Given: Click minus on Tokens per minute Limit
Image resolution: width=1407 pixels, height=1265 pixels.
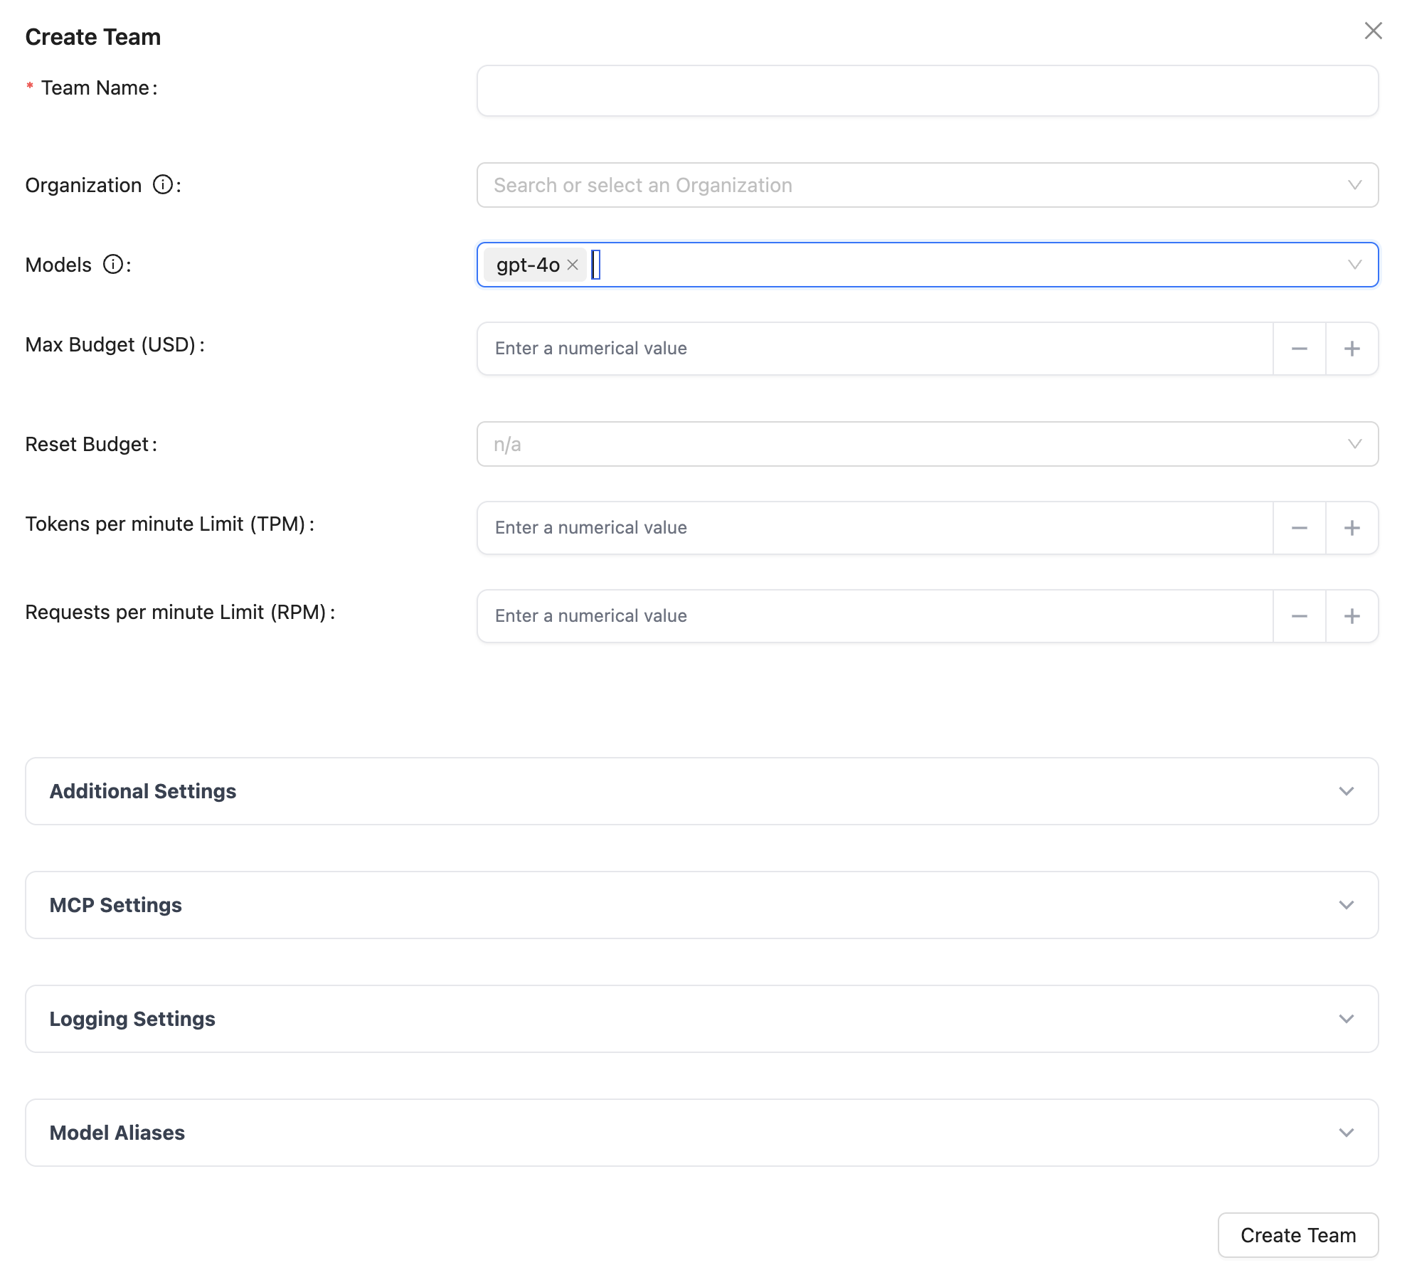Looking at the screenshot, I should [1299, 528].
